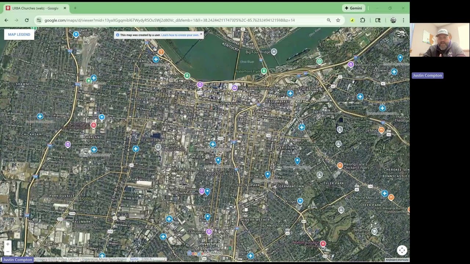Screen dimensions: 470x264
Task: Zoom in on the map with plus
Action: [x=8, y=244]
